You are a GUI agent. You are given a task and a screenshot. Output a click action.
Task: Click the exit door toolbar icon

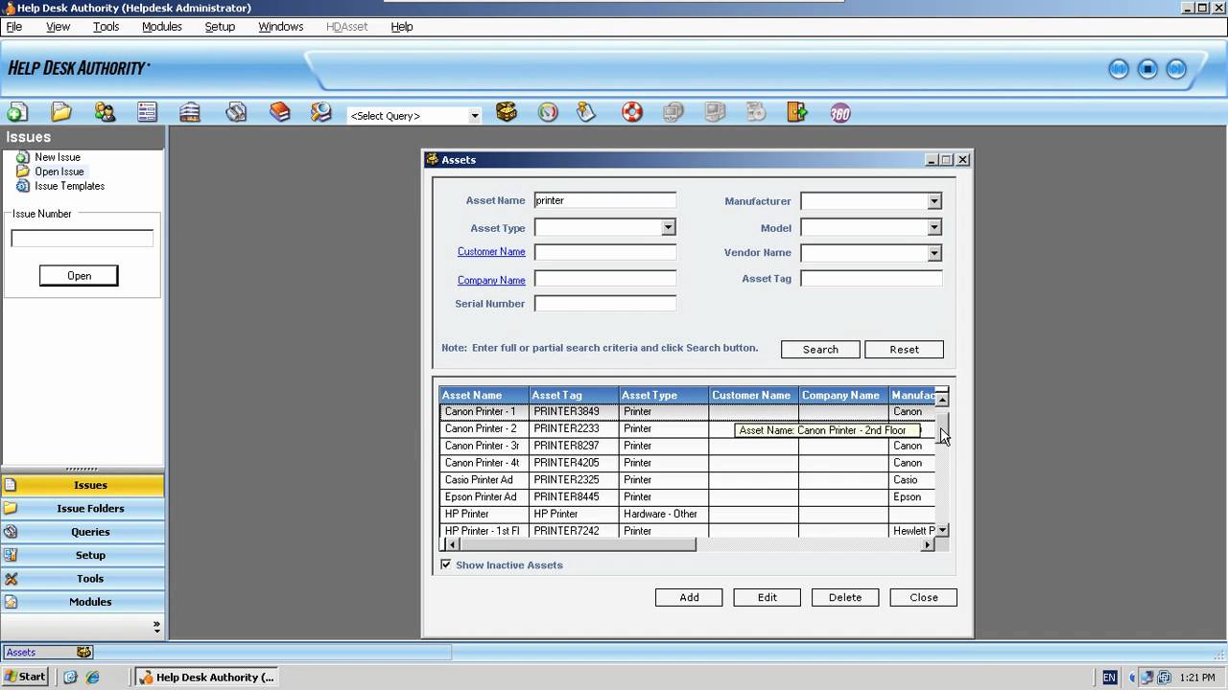point(797,113)
